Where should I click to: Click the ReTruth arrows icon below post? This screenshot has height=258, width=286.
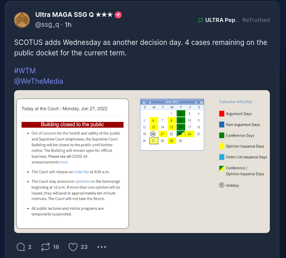coord(45,247)
